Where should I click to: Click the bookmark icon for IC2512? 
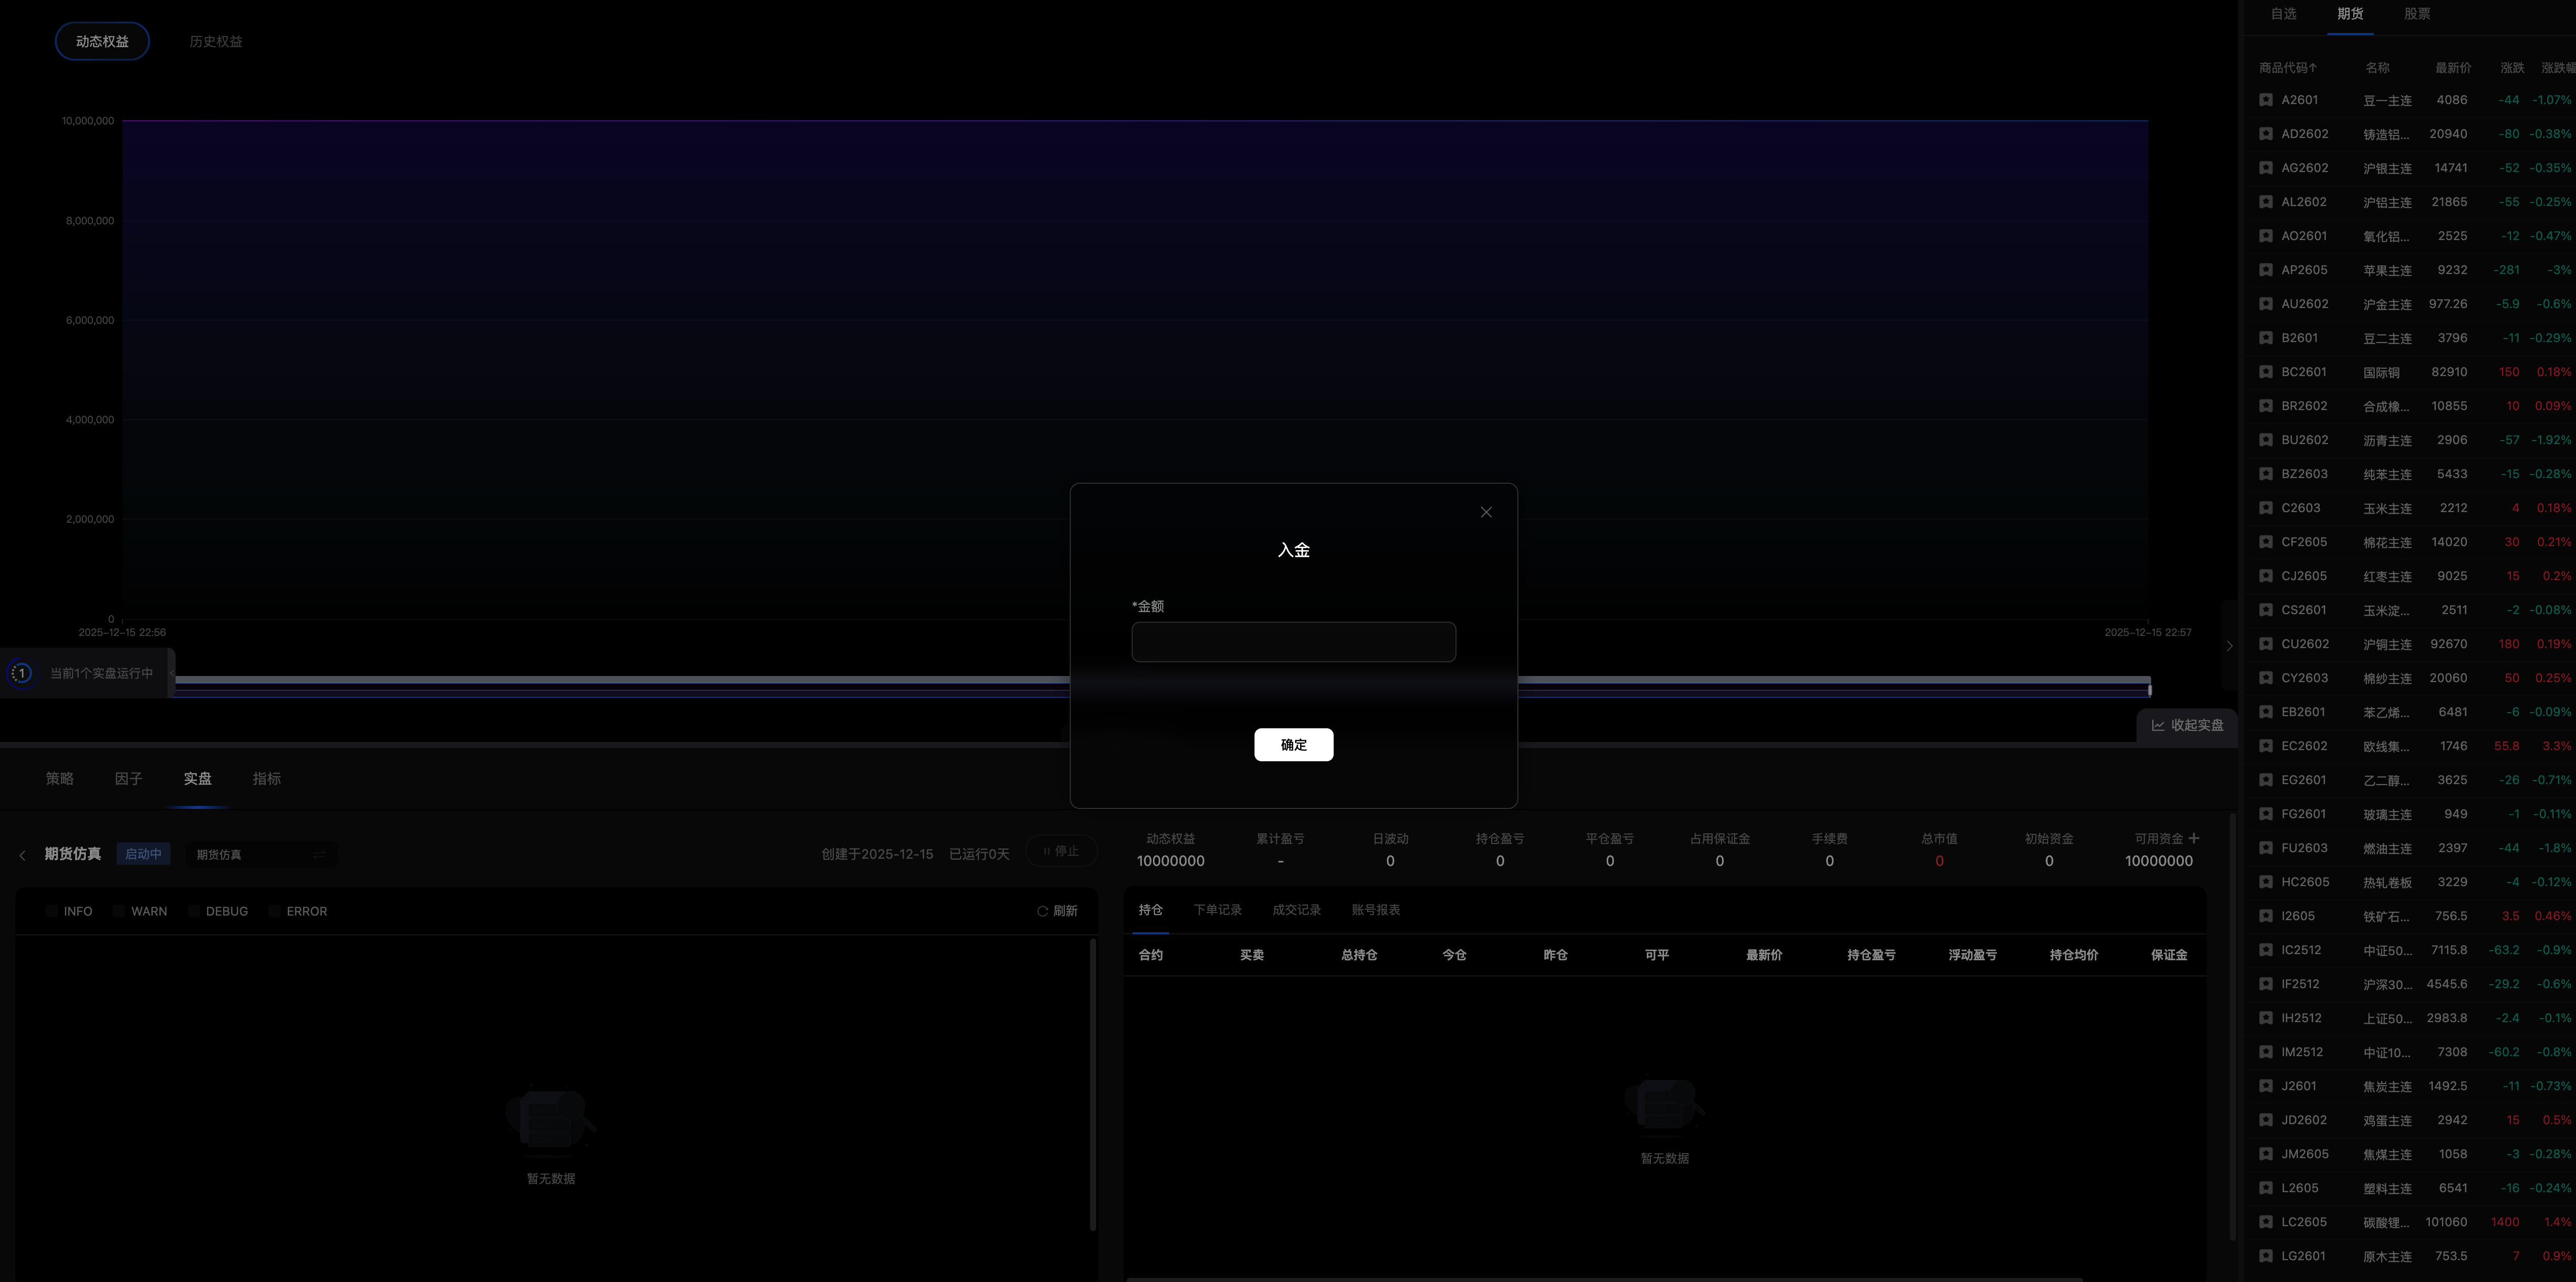point(2265,950)
